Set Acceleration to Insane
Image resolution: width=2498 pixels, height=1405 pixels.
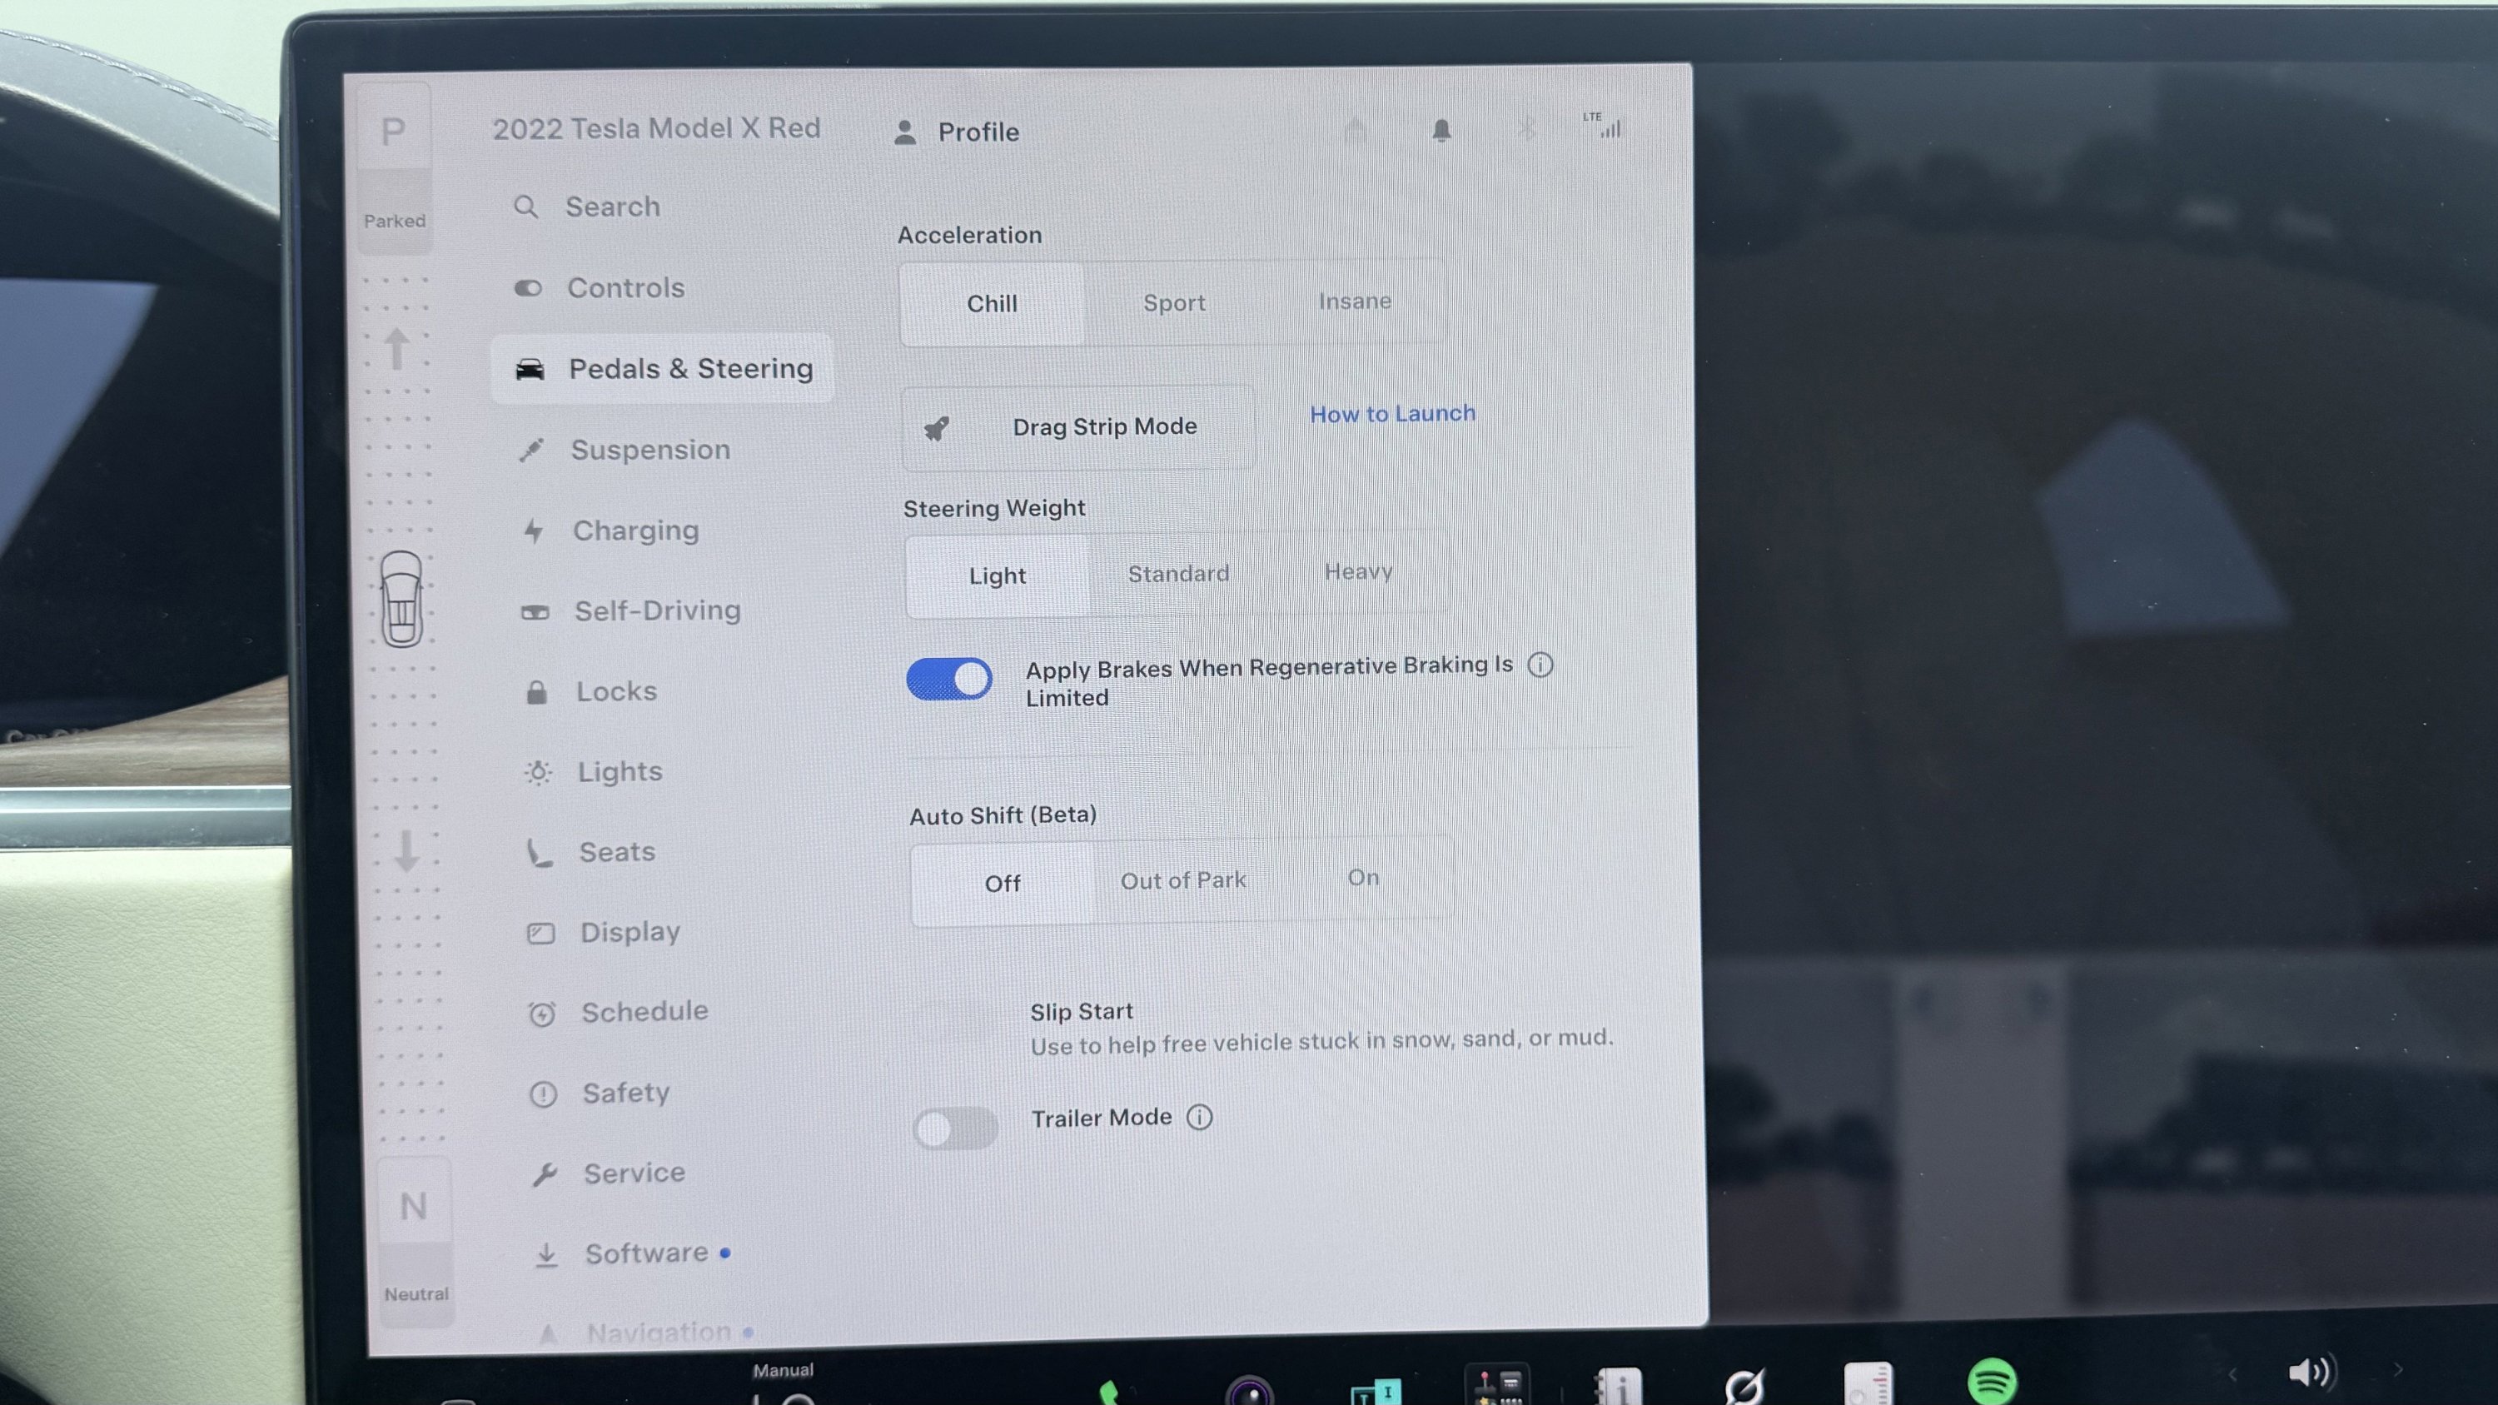(x=1355, y=301)
